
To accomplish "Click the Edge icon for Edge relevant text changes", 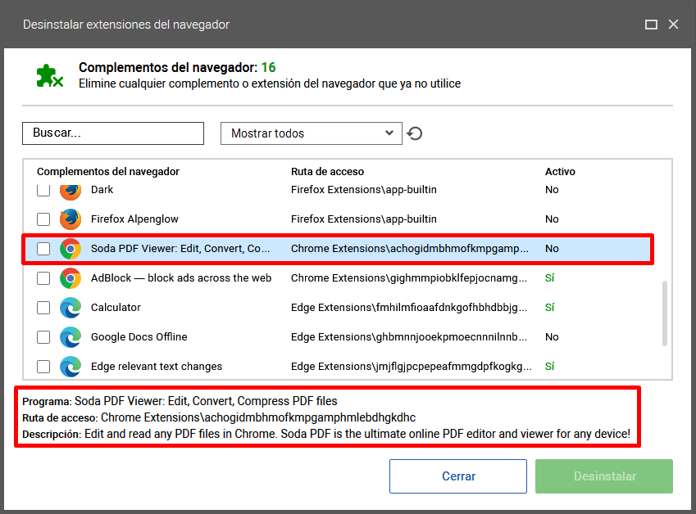I will [x=71, y=367].
